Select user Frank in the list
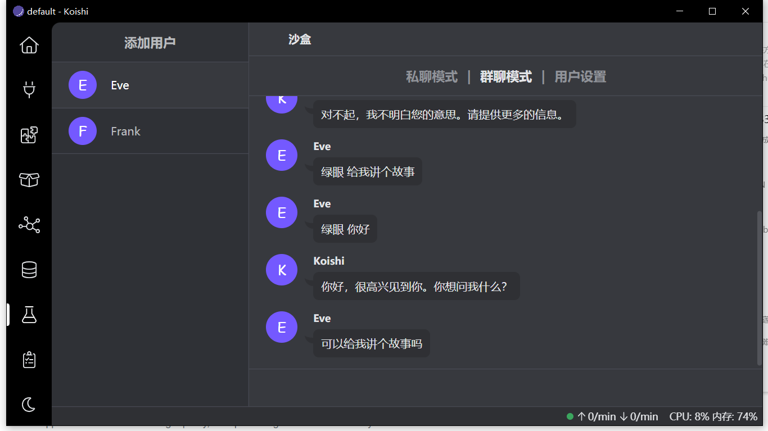 (x=150, y=131)
